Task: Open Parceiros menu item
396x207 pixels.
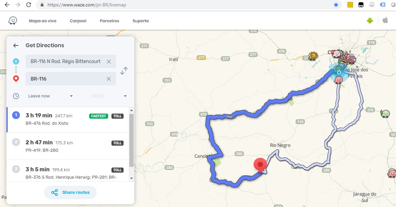Action: pos(109,21)
